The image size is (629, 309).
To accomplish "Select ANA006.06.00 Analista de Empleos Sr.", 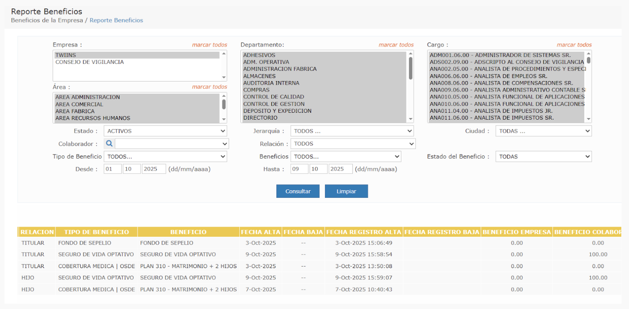I will (x=507, y=76).
